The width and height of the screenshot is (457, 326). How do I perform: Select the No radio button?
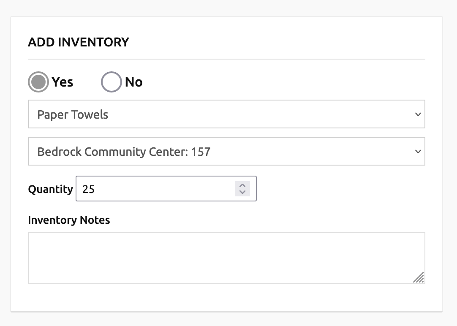[x=111, y=82]
